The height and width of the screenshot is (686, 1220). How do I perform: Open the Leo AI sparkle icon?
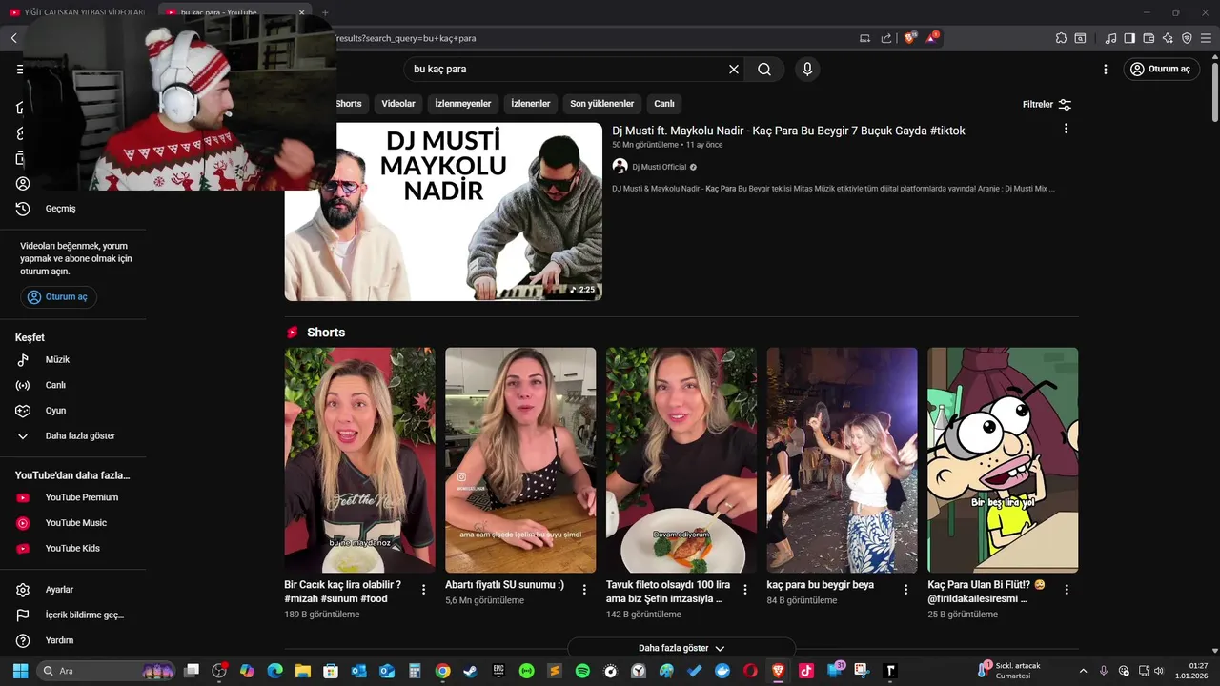tap(1168, 38)
